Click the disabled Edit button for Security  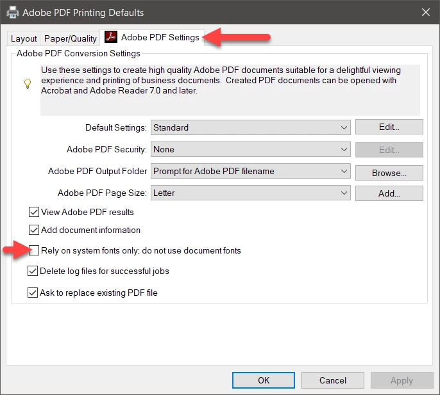(x=389, y=150)
